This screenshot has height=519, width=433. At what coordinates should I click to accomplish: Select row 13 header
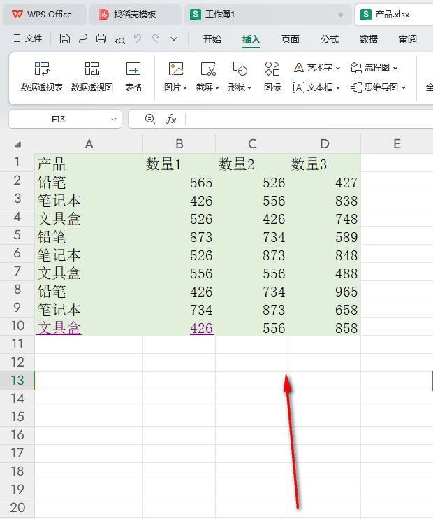click(17, 381)
